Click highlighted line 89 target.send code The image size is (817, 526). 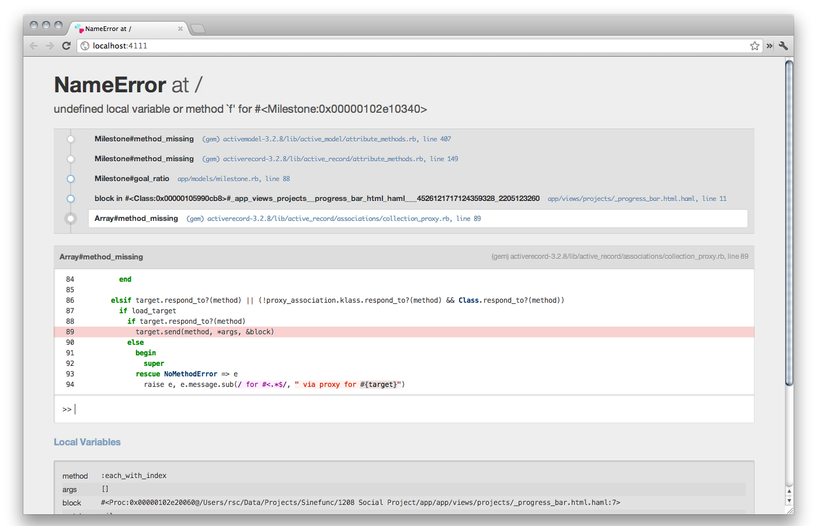click(x=404, y=332)
